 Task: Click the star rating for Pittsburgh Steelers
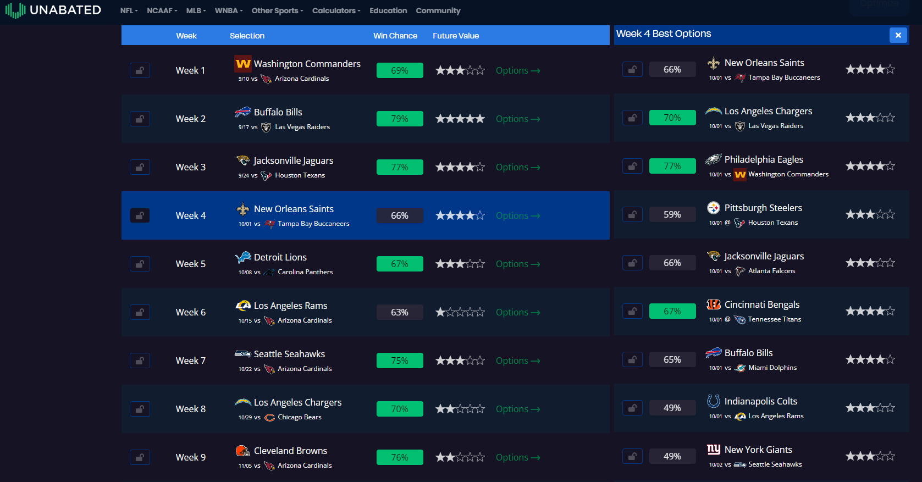[870, 214]
